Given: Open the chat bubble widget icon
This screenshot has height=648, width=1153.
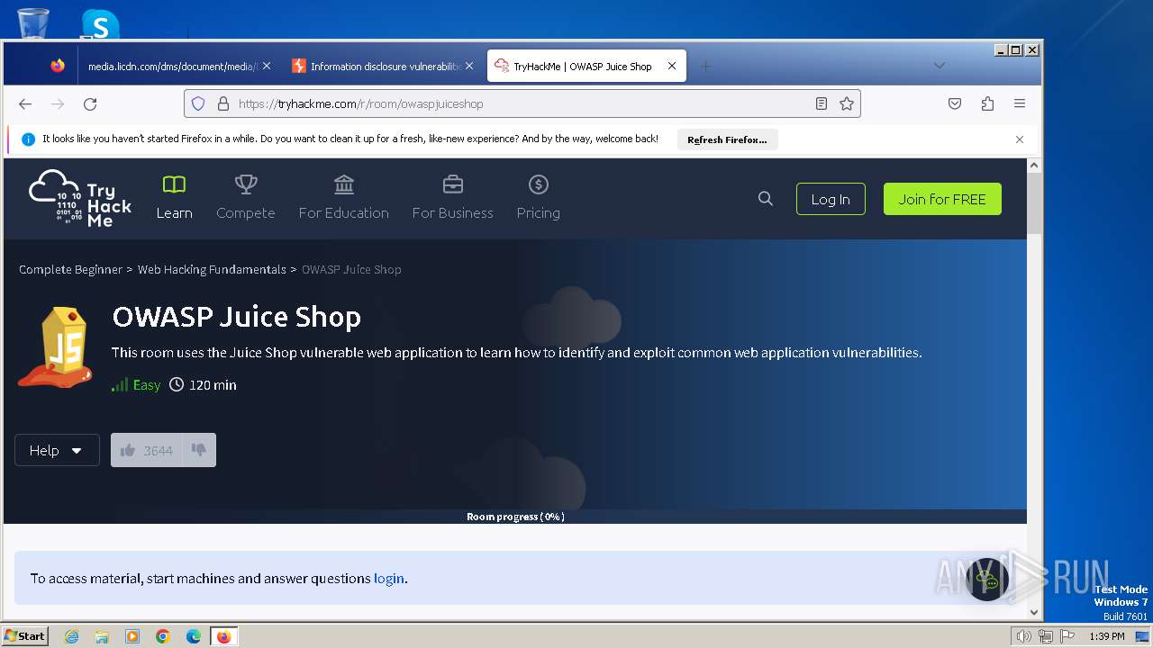Looking at the screenshot, I should (x=988, y=579).
